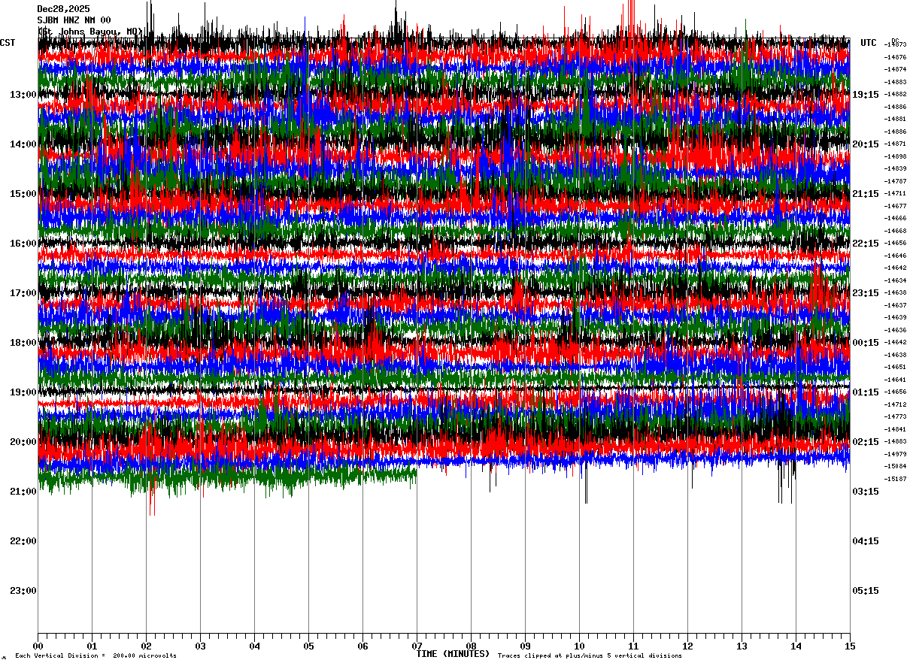Click the Dec28,2025 date label

[63, 9]
